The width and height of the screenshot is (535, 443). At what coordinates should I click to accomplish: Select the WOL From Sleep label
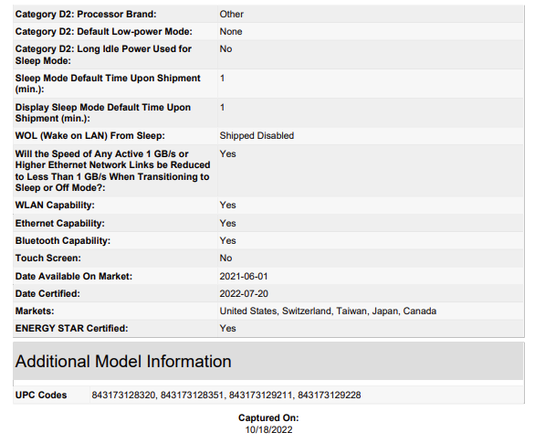[x=90, y=135]
